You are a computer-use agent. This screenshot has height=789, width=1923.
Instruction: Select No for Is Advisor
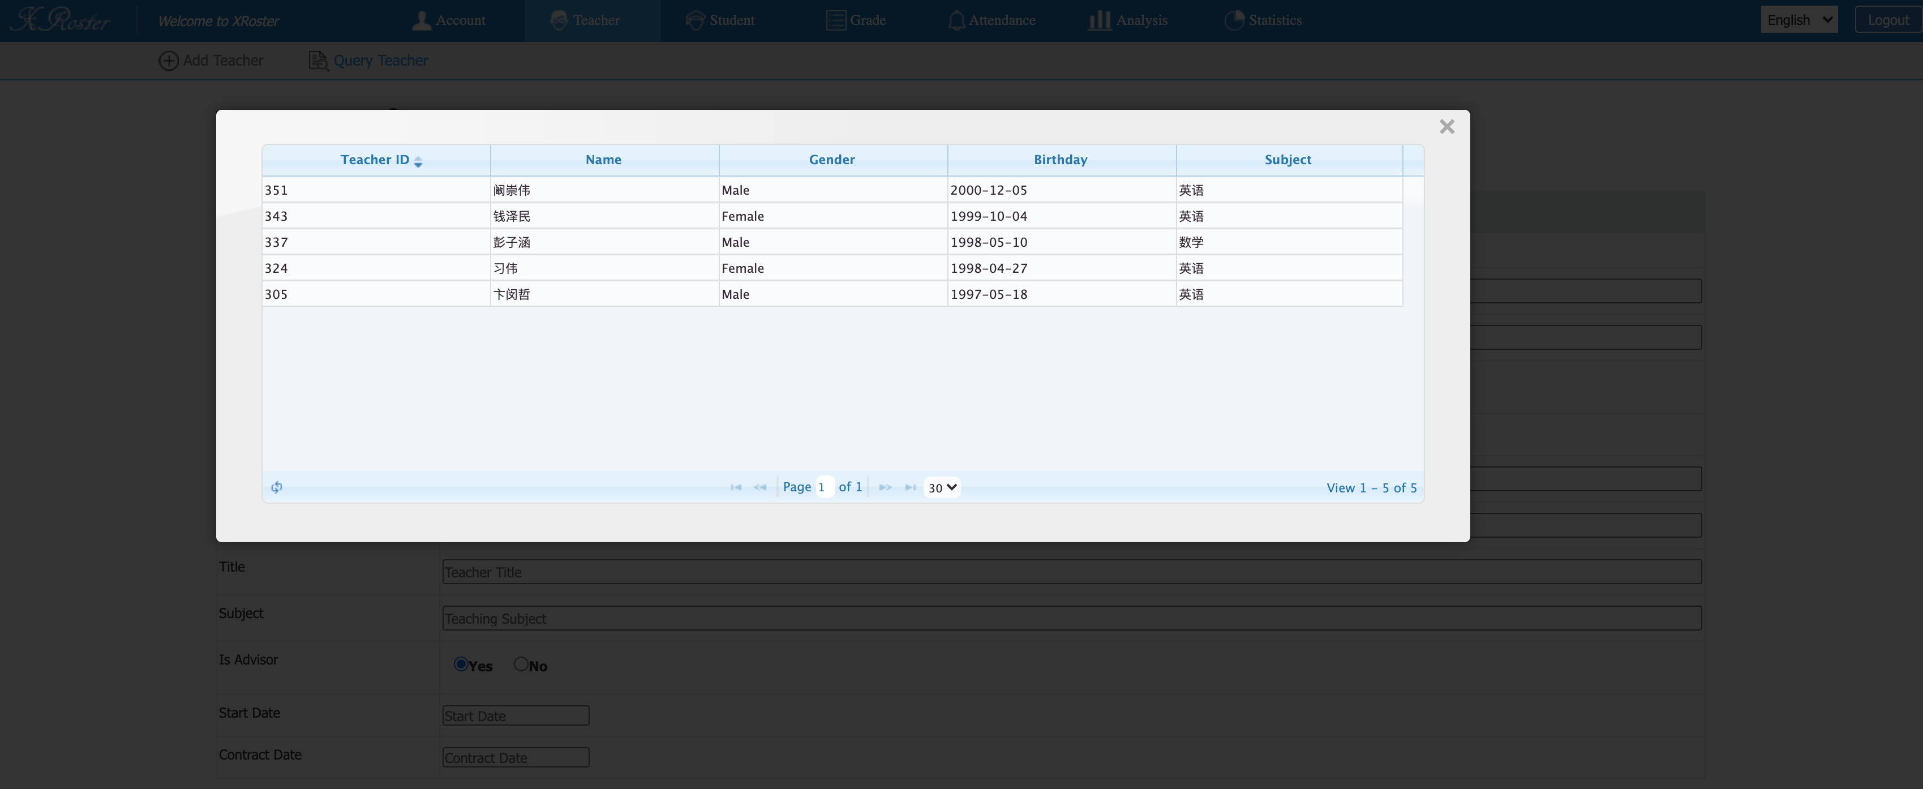521,664
